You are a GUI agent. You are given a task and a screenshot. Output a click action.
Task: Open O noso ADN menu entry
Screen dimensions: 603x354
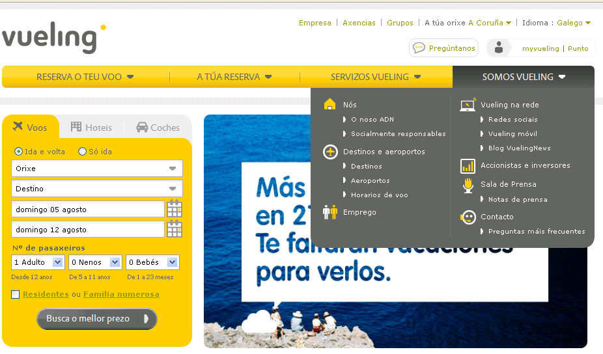(372, 120)
